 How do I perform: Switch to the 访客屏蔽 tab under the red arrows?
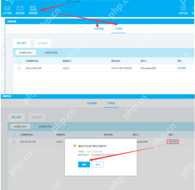[x=99, y=29]
